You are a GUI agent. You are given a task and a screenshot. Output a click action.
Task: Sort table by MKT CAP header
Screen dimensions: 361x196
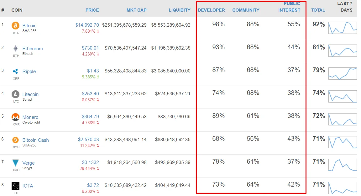click(137, 10)
